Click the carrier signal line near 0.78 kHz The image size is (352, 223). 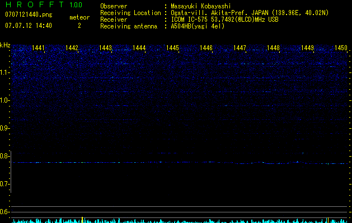click(180, 163)
